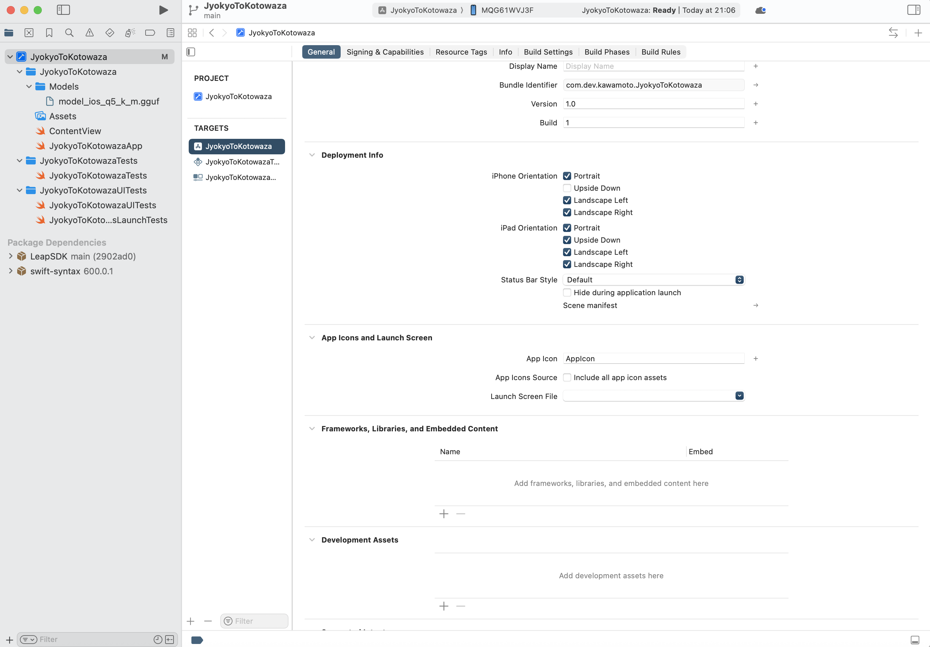930x647 pixels.
Task: Switch to the Build Settings tab
Action: [x=548, y=52]
